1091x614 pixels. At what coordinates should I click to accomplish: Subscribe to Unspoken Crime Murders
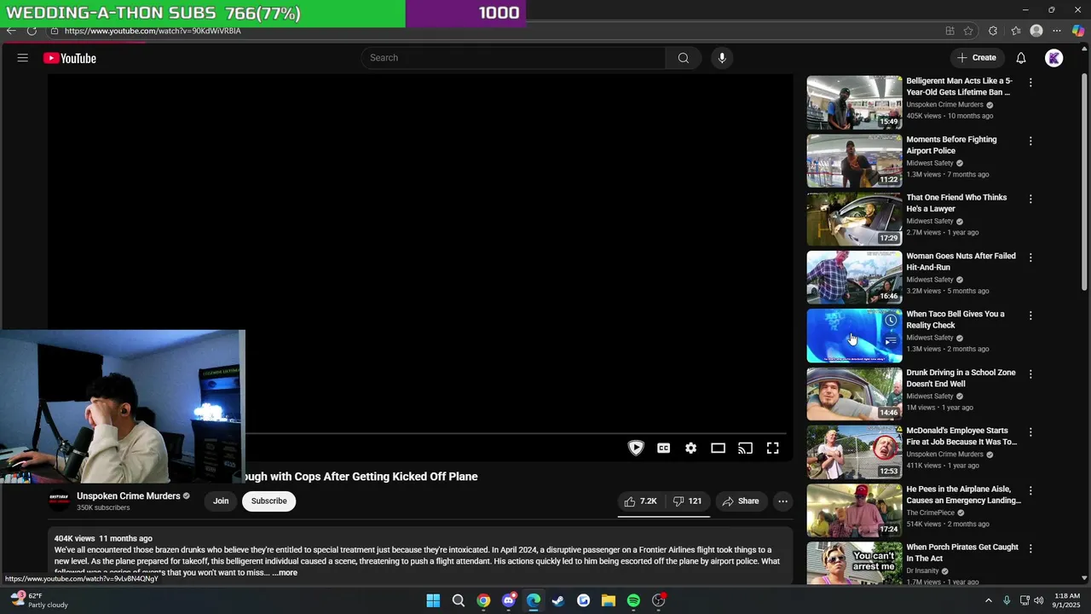[268, 501]
